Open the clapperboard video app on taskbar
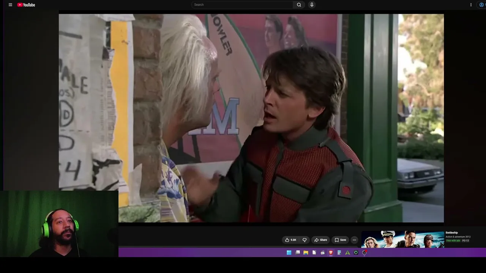 tap(322, 253)
